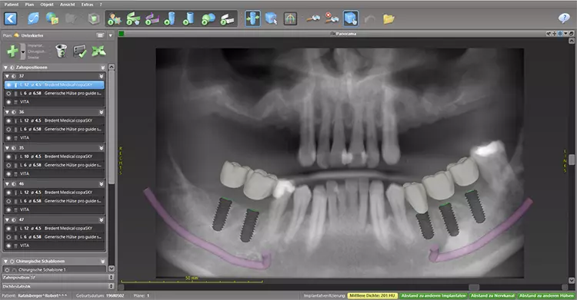
Task: Click the green plus add button
Action: click(x=12, y=51)
